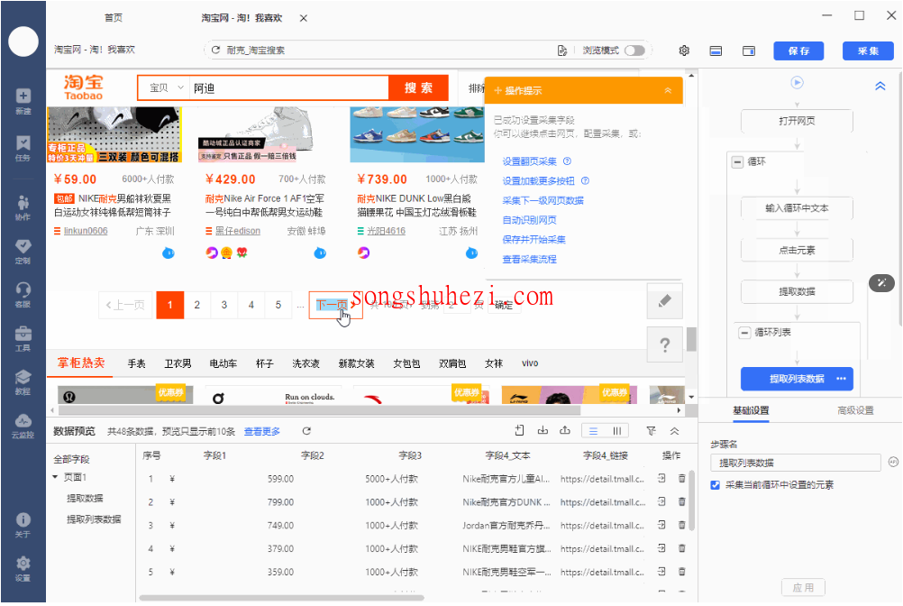Select the 打开网页 flow step
The width and height of the screenshot is (903, 606).
797,121
